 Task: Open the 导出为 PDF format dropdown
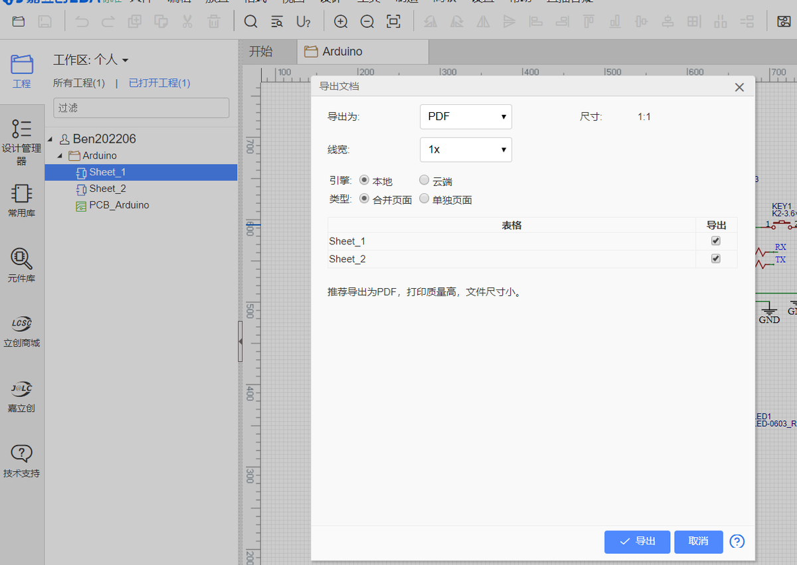coord(466,116)
